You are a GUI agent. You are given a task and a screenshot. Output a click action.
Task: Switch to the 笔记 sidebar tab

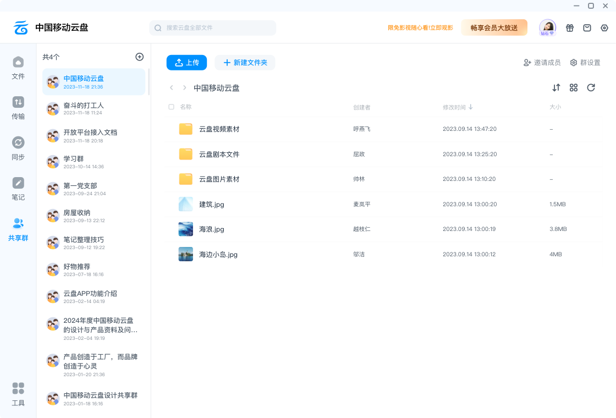click(x=18, y=189)
